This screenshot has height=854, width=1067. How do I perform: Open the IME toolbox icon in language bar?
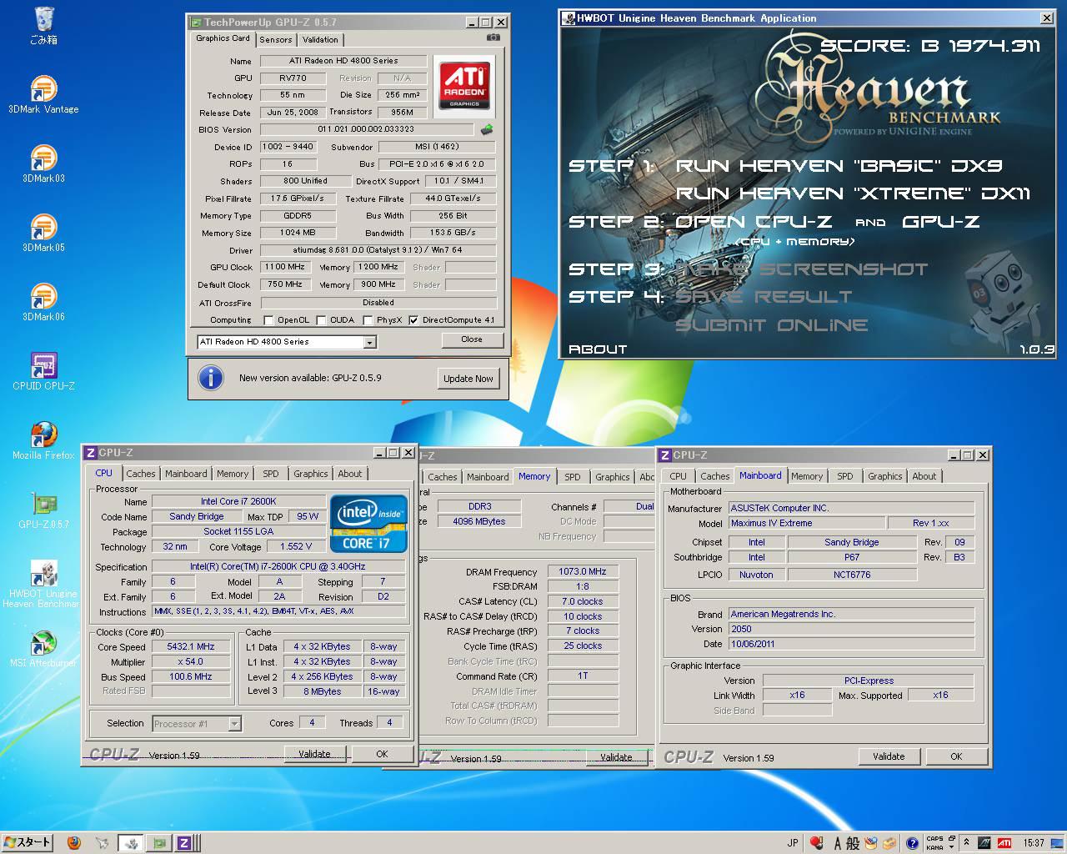coord(889,843)
